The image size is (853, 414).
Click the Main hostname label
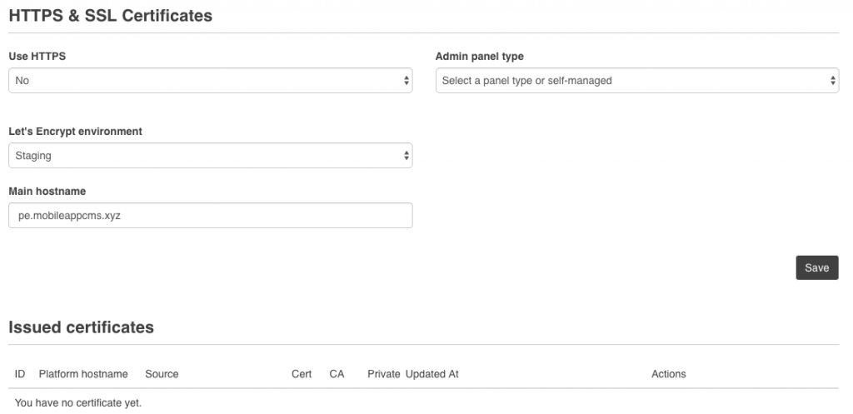pos(47,192)
